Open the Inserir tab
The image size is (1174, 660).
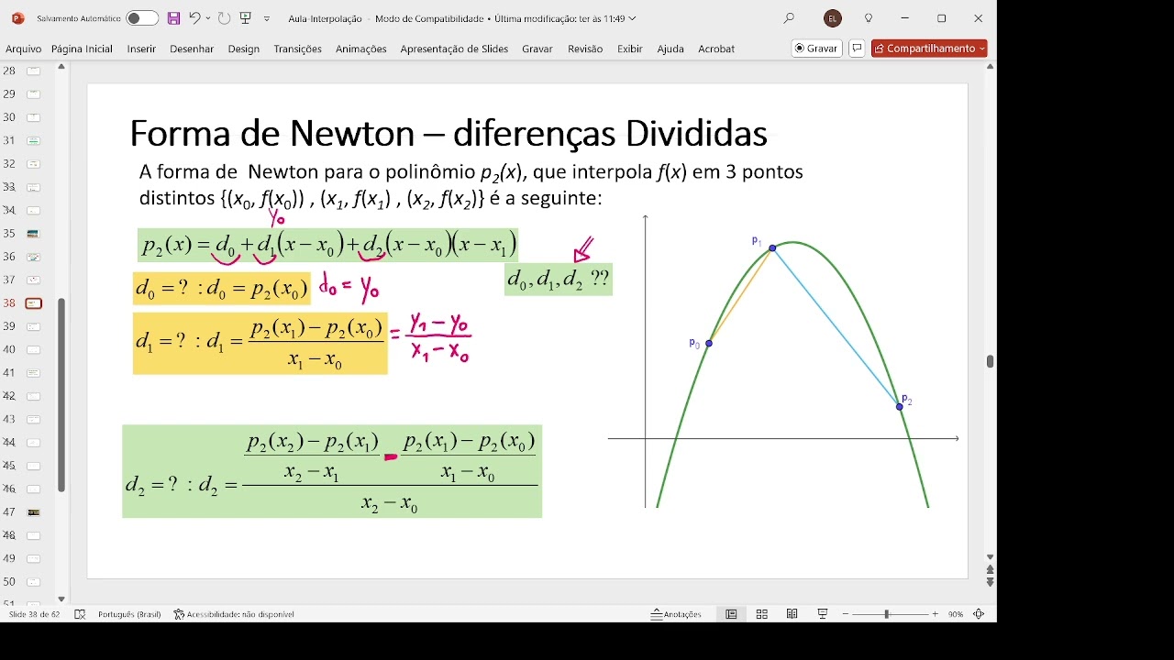pos(141,49)
